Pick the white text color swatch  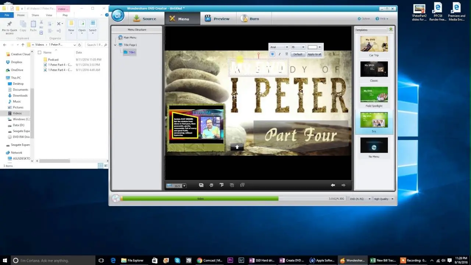pos(312,47)
